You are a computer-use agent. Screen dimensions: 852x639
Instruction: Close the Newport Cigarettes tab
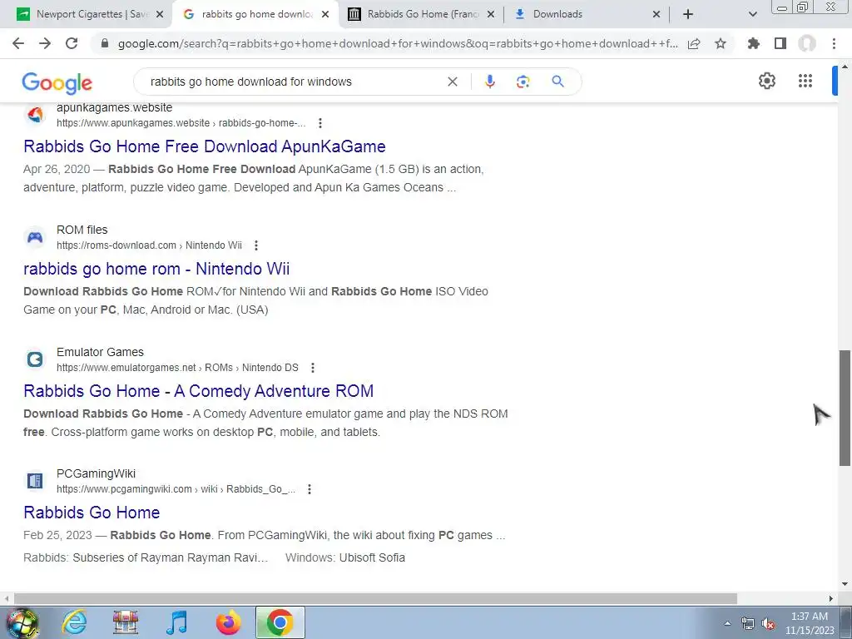click(x=160, y=14)
